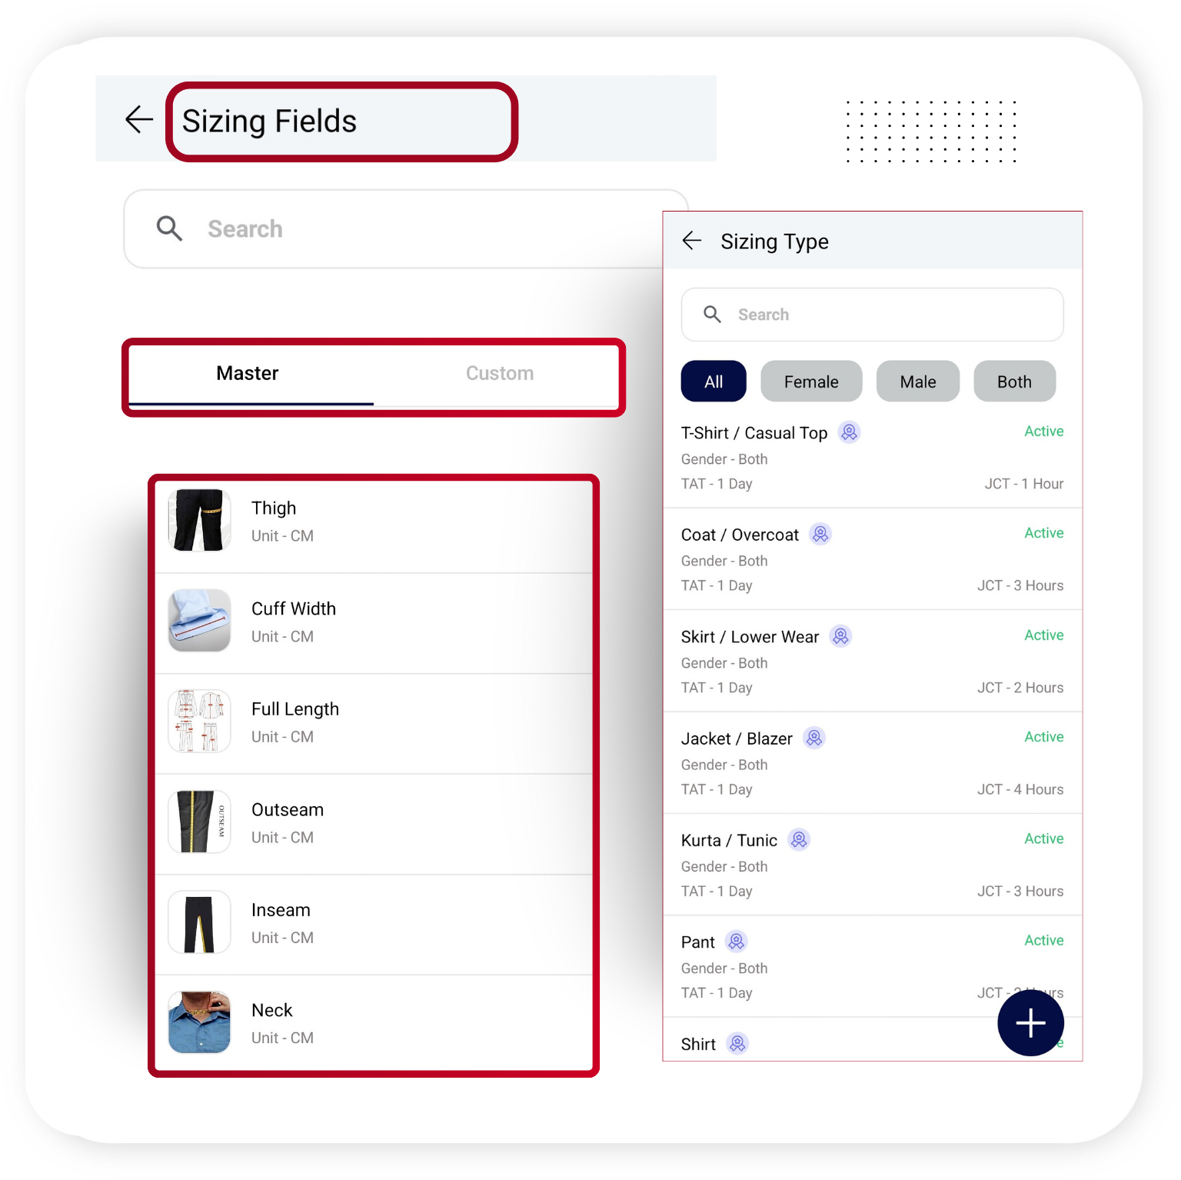The width and height of the screenshot is (1181, 1180).
Task: Click badge icon beside Pant
Action: [x=736, y=942]
